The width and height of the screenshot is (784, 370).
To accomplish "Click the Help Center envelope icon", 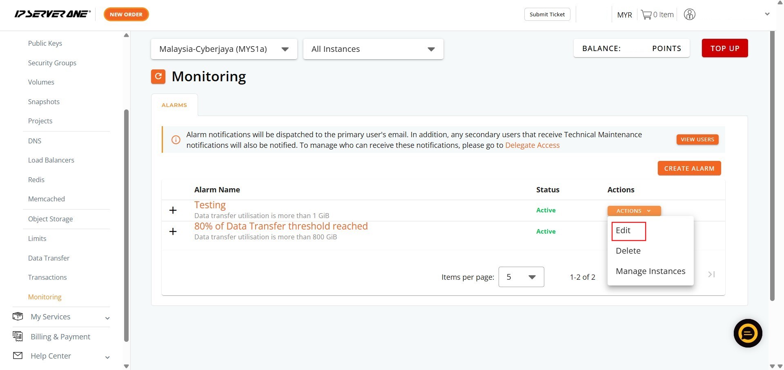I will (x=18, y=356).
